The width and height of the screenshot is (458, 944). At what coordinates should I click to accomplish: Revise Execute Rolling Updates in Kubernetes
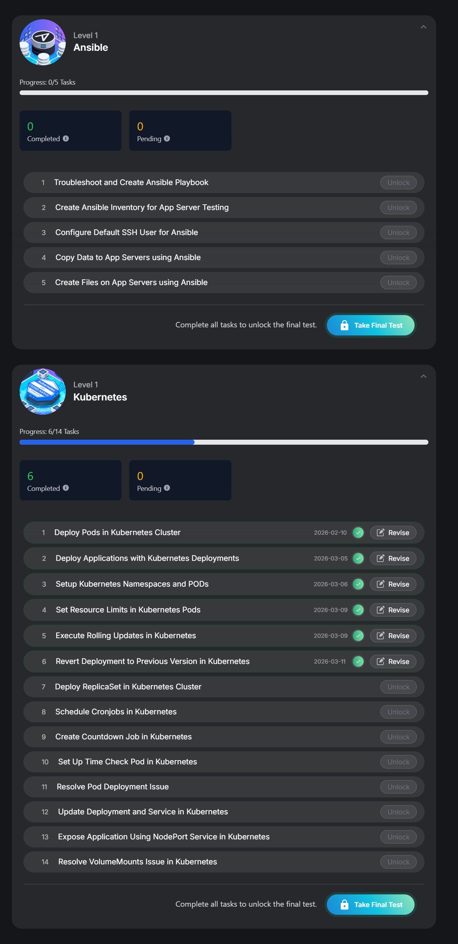pyautogui.click(x=393, y=635)
